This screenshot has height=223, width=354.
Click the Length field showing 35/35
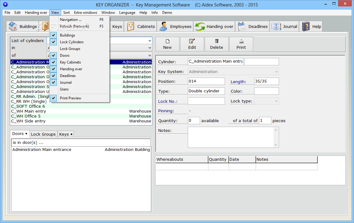pos(266,81)
